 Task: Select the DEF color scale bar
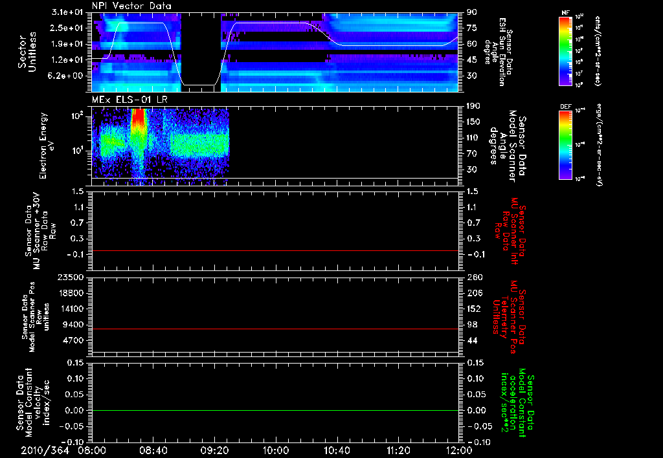point(565,145)
